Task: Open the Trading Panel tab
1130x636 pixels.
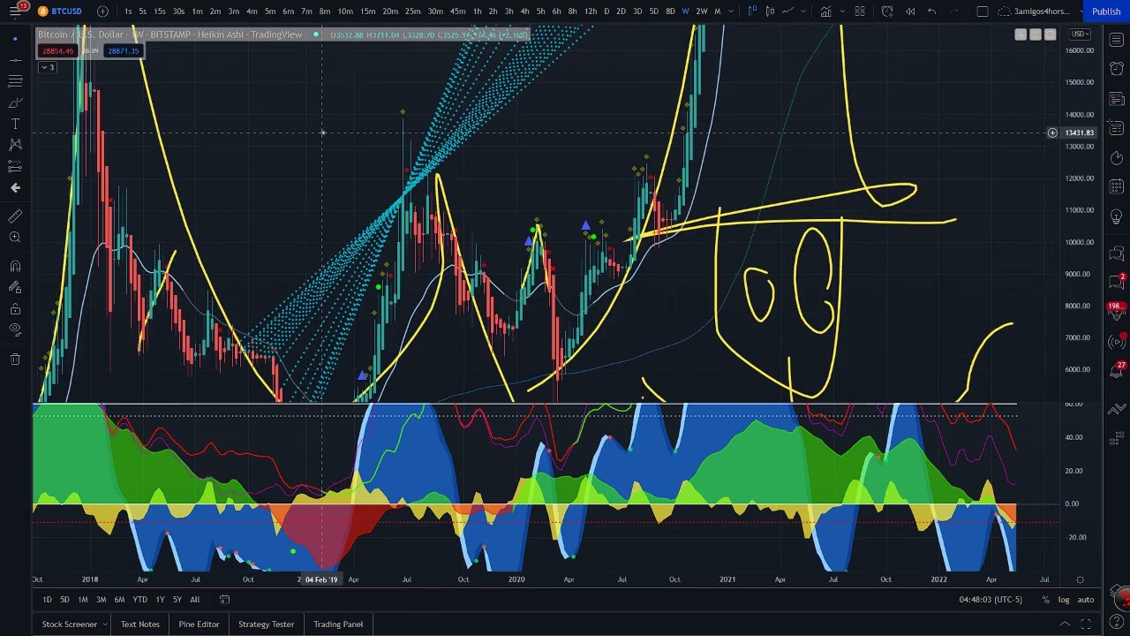Action: 338,625
